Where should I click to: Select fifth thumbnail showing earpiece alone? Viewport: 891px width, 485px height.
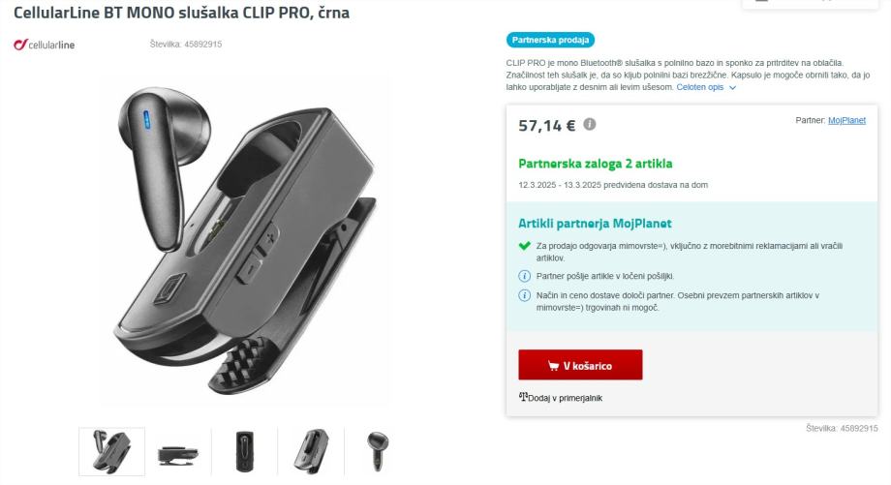[377, 451]
